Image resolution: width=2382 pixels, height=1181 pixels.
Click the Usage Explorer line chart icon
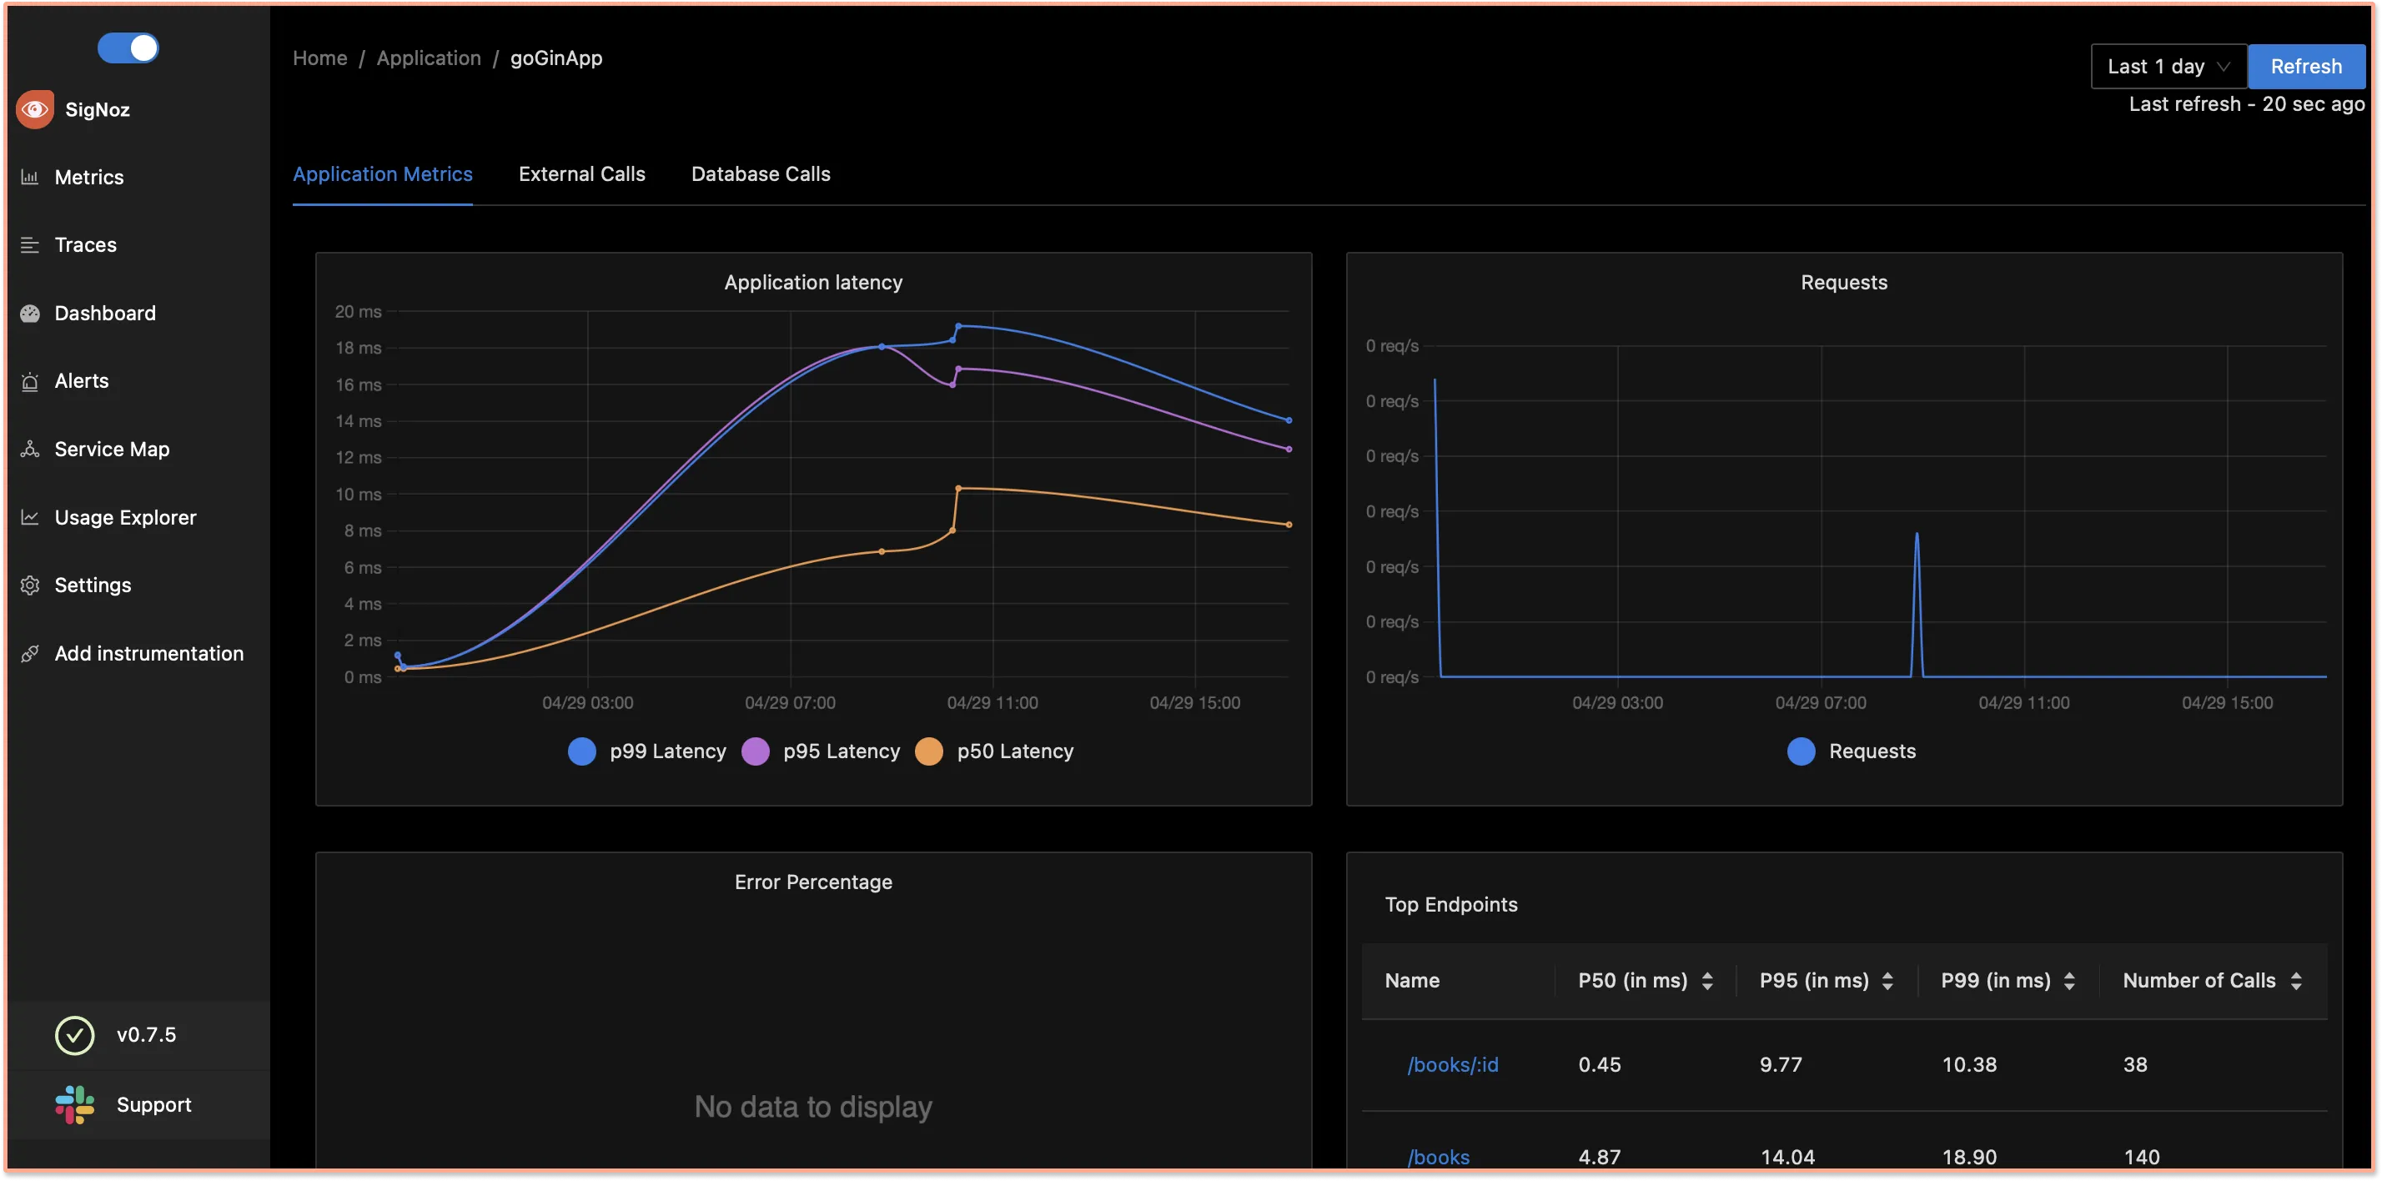29,517
